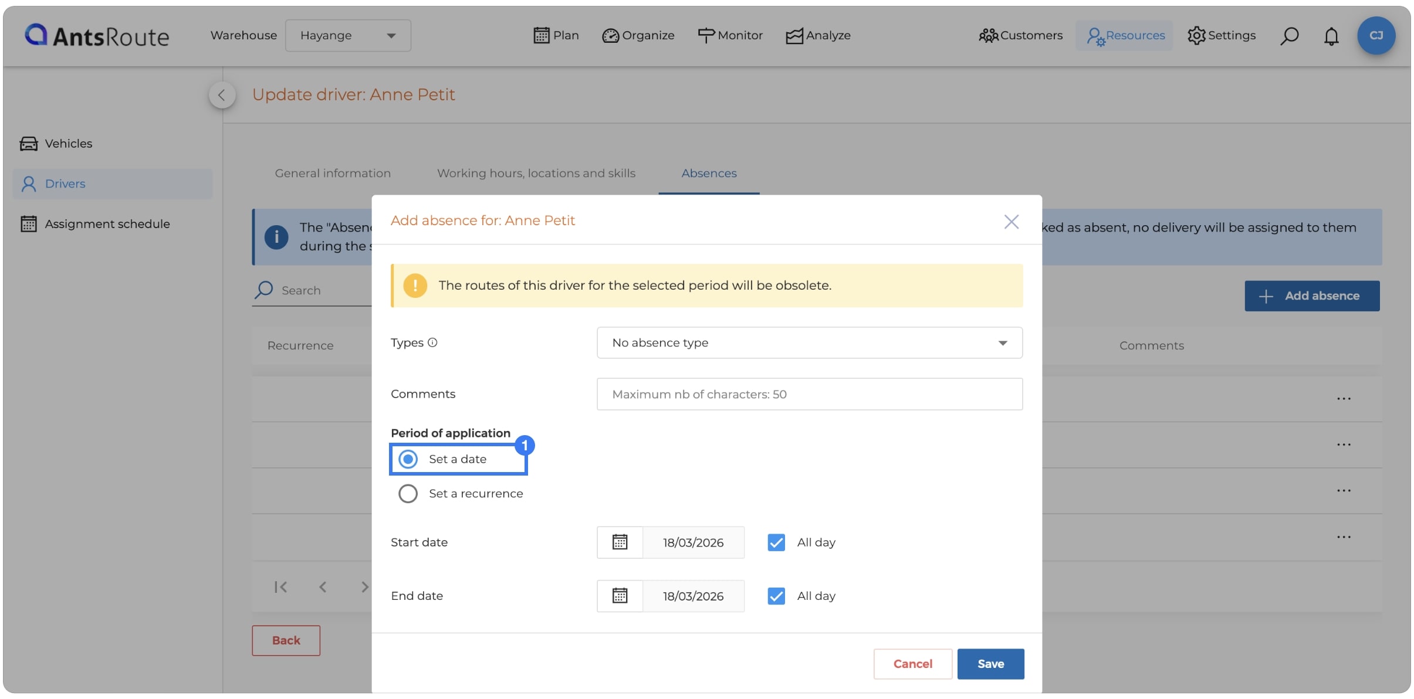Click the Save button

pyautogui.click(x=990, y=664)
